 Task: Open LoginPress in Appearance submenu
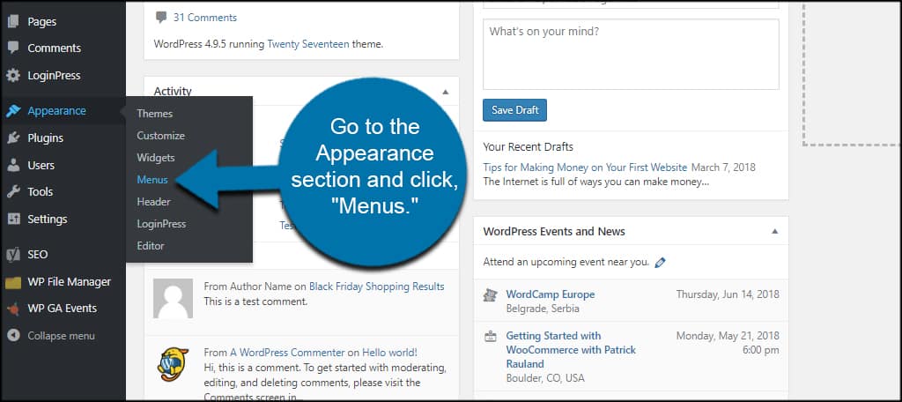click(161, 223)
